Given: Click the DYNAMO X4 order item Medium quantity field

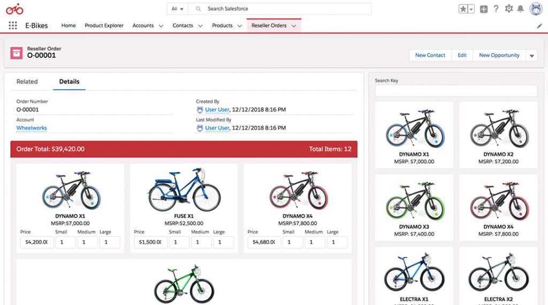Looking at the screenshot, I should point(315,242).
